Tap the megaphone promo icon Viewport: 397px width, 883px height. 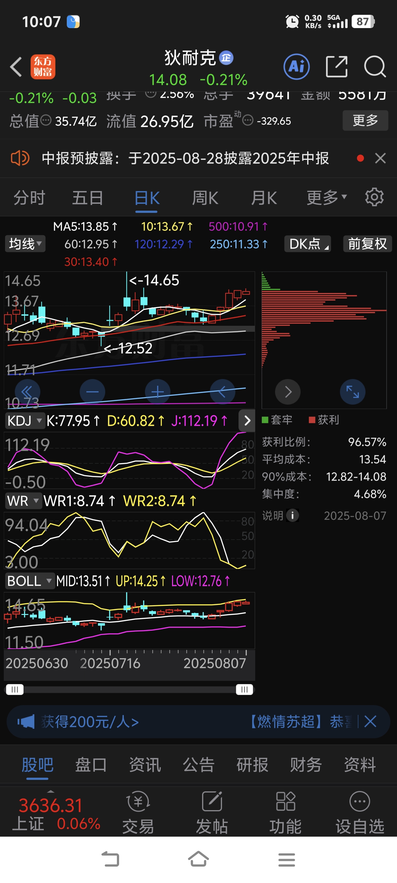26,722
